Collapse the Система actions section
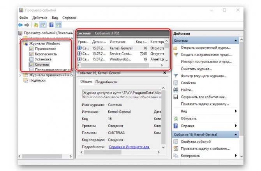The image size is (261, 171). [x=236, y=41]
